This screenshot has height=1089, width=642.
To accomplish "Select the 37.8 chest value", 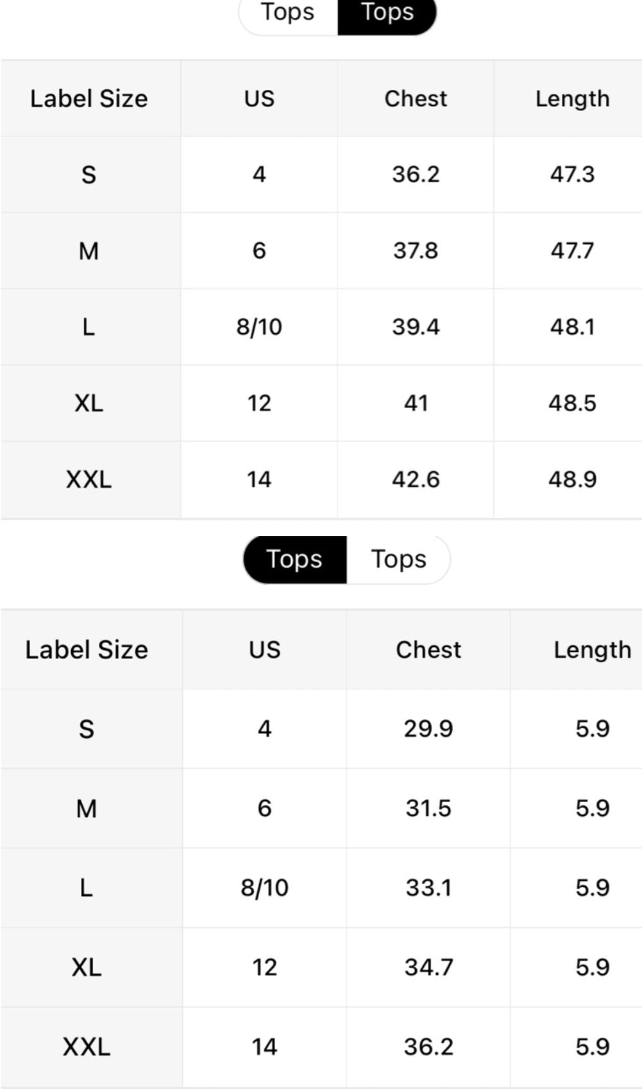I will [416, 251].
